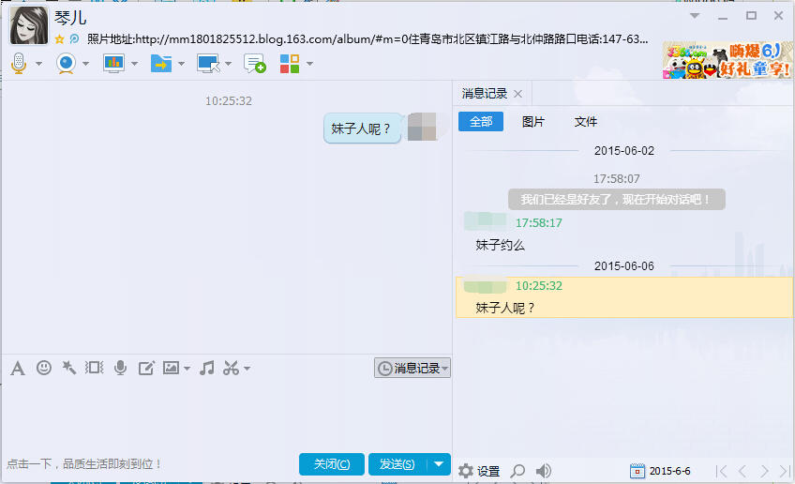The width and height of the screenshot is (795, 484).
Task: Click the emoji smiley face icon
Action: 44,368
